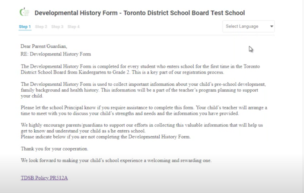Select the Step 4 tab
The width and height of the screenshot is (304, 193).
[x=73, y=27]
